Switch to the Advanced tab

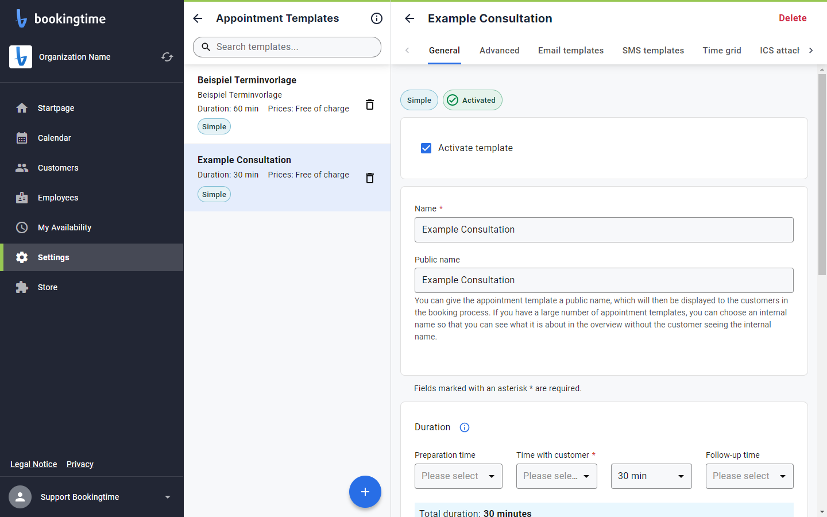[500, 51]
